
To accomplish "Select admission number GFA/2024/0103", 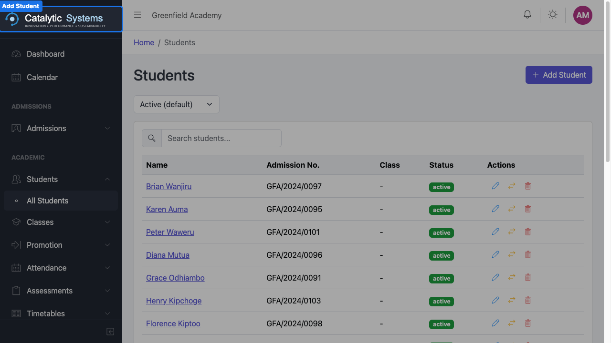I will [x=294, y=301].
